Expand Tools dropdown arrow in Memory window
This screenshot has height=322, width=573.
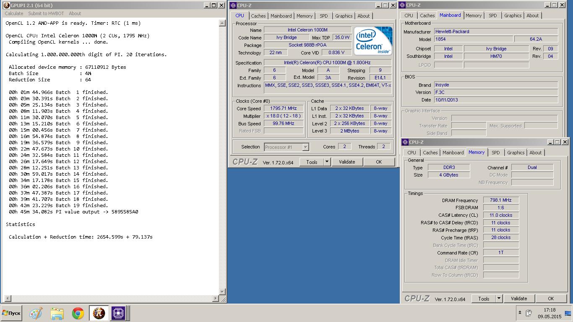click(499, 299)
